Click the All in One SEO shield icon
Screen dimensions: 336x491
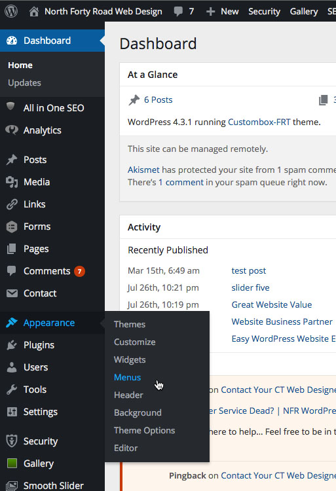pos(10,107)
